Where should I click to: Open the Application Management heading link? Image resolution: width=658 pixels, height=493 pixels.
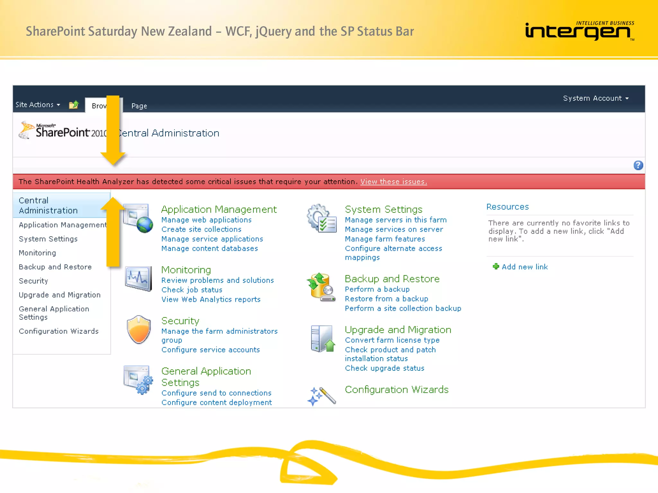click(219, 210)
